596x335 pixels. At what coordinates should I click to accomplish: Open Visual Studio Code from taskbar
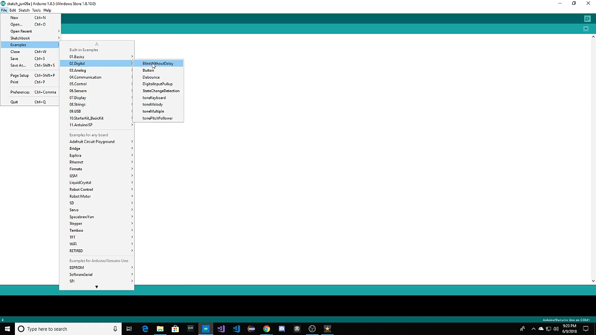236,329
